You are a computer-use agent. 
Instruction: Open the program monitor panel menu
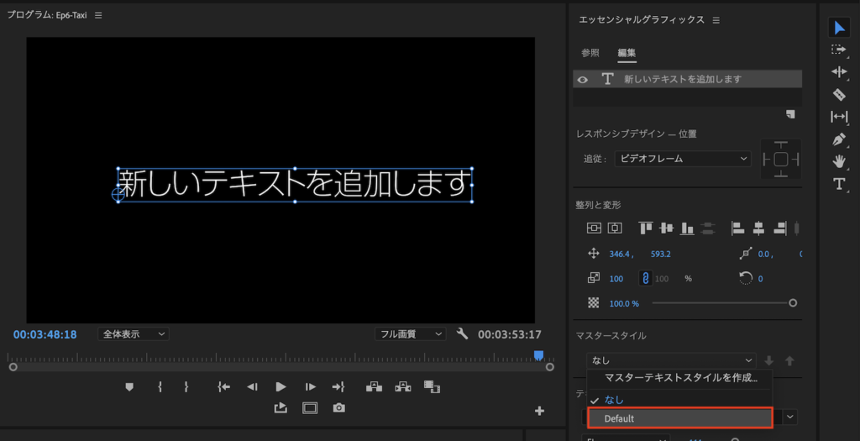click(98, 15)
